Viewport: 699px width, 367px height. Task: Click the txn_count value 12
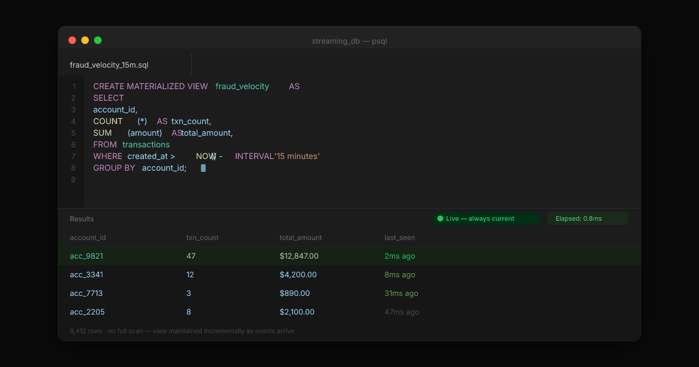190,274
